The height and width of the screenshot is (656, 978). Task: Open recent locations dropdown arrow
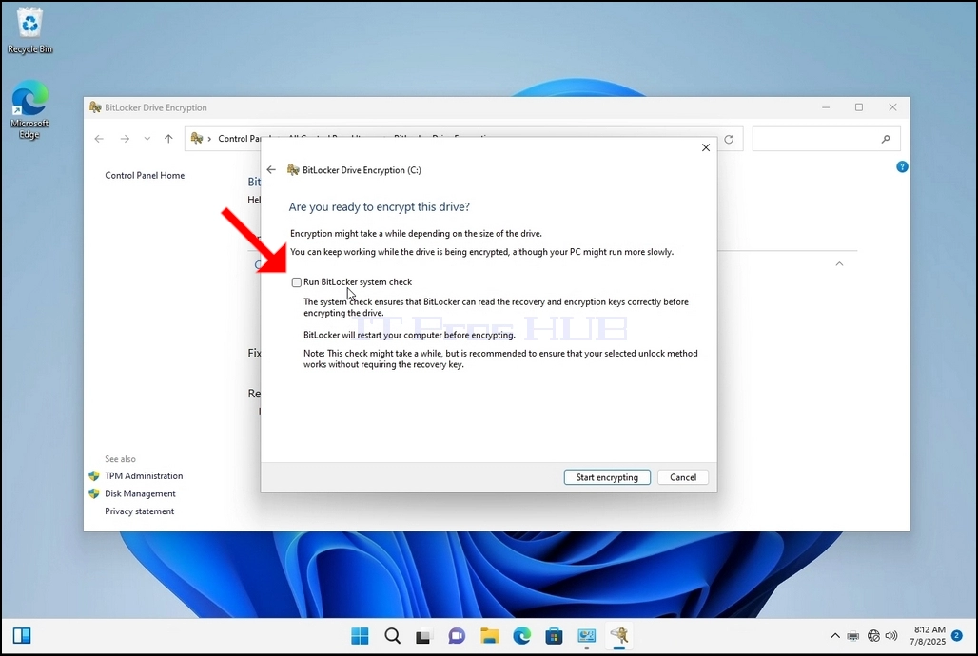pyautogui.click(x=147, y=139)
